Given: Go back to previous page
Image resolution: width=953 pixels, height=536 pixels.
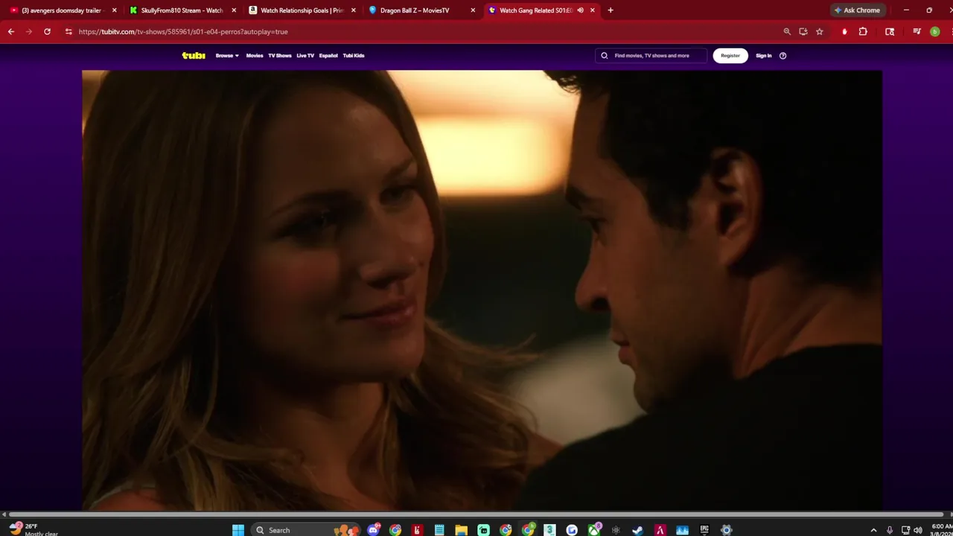Looking at the screenshot, I should tap(11, 31).
